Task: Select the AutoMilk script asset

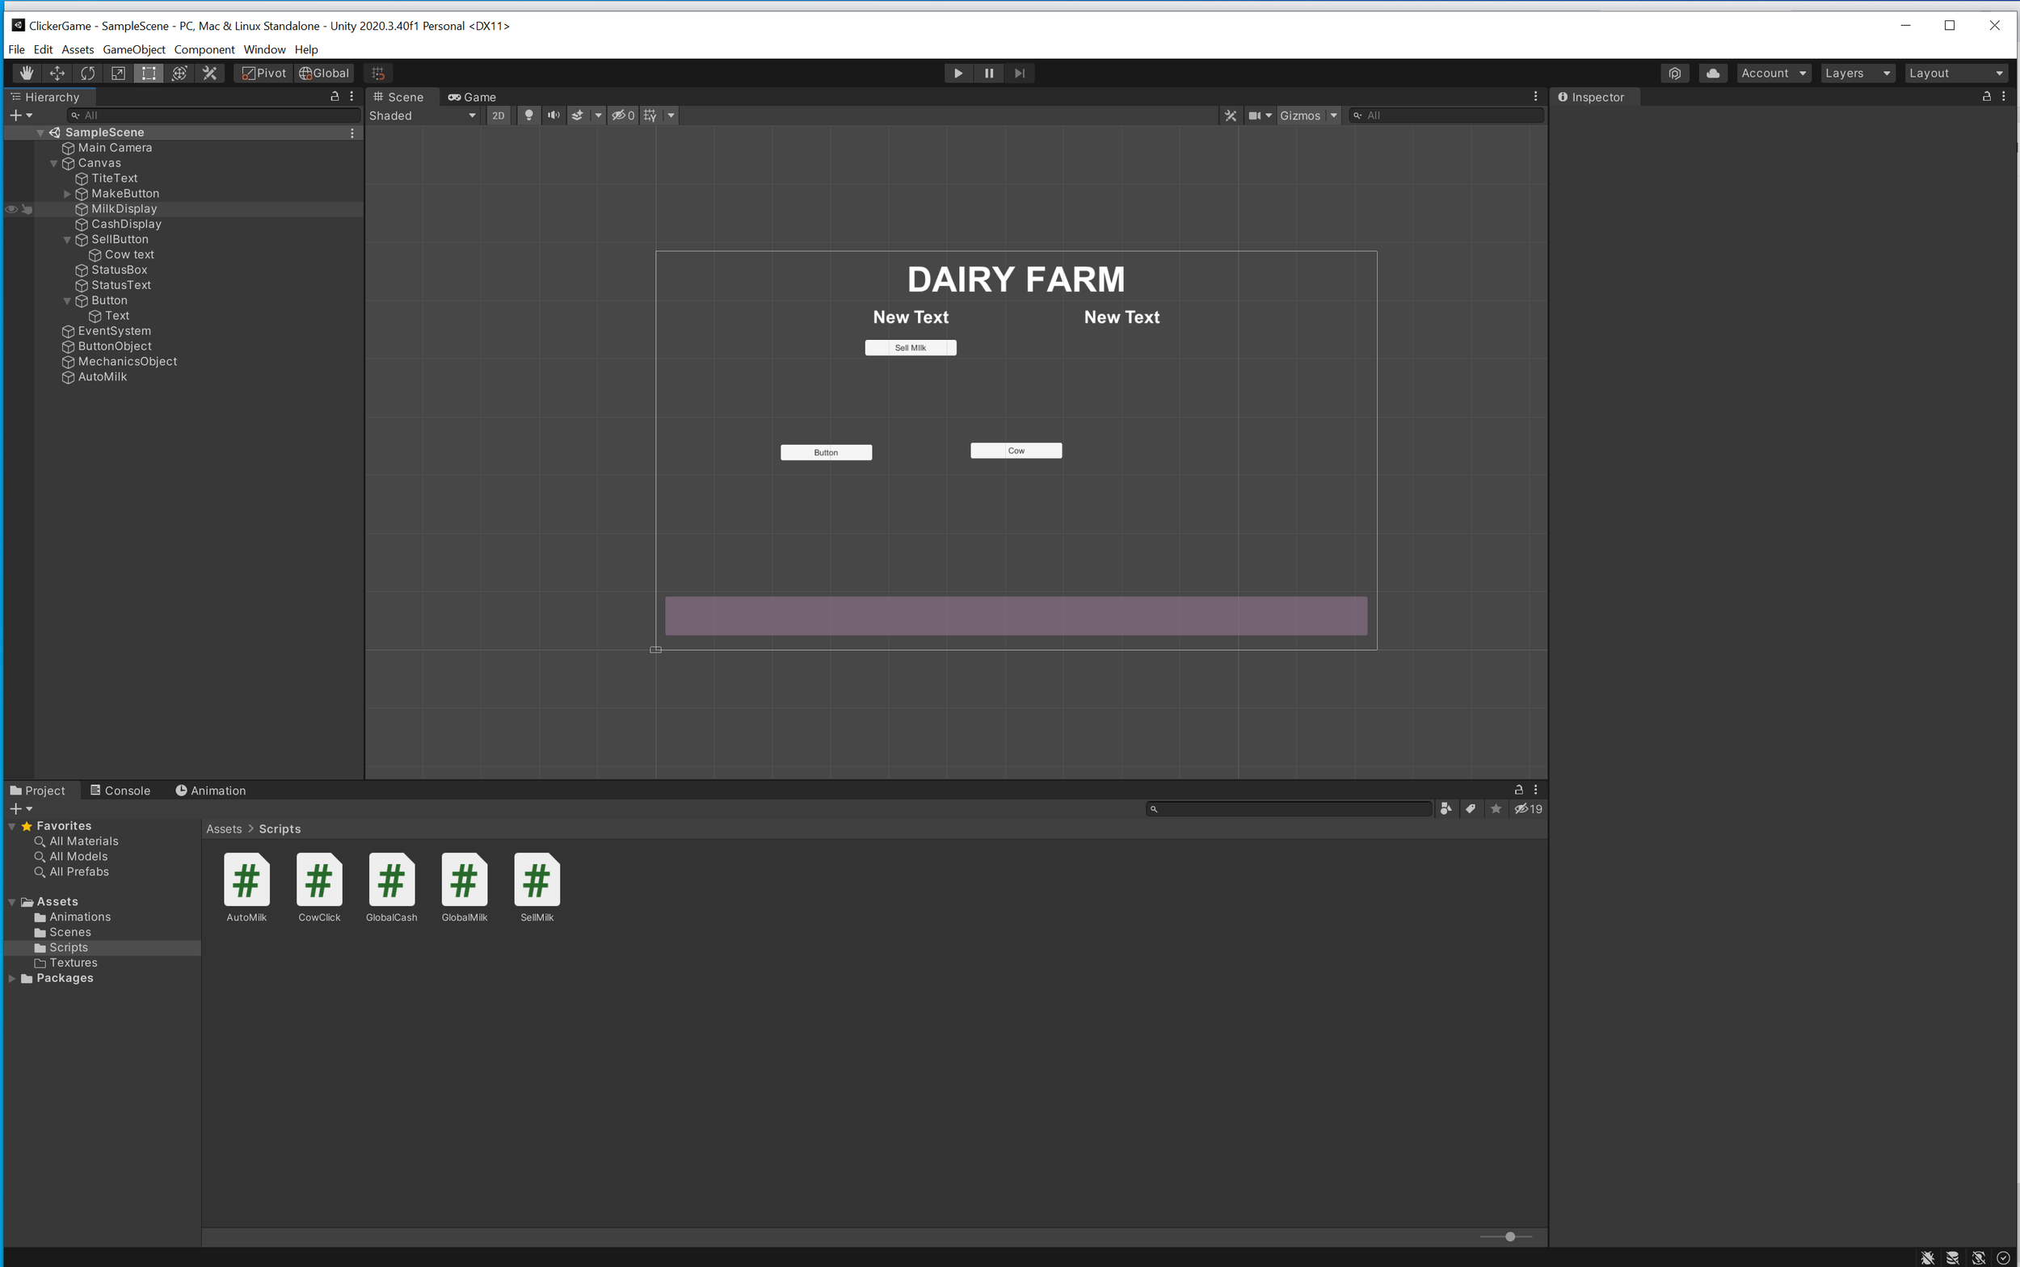Action: coord(246,887)
